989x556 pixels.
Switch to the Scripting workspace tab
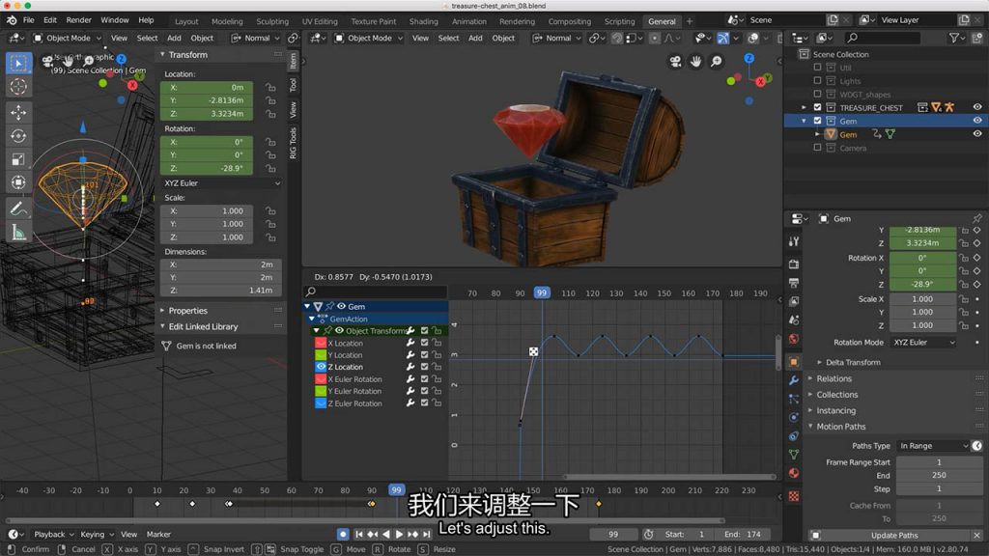click(x=619, y=21)
